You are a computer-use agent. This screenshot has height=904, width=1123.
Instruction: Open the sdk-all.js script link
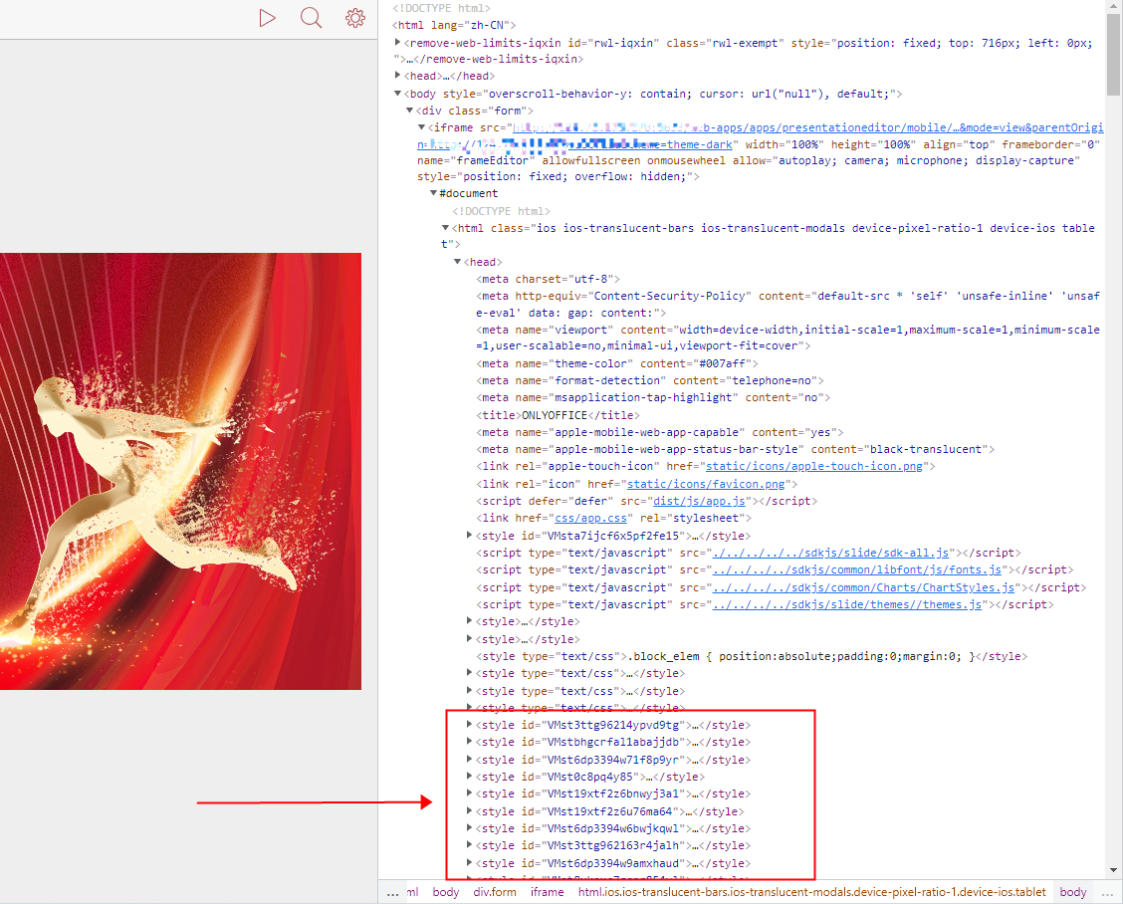tap(830, 553)
